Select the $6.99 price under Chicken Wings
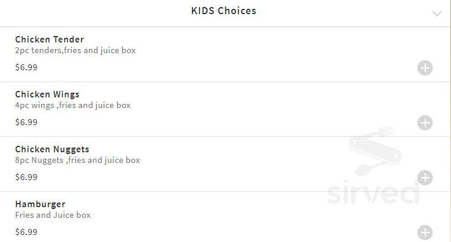This screenshot has width=451, height=242. point(26,122)
